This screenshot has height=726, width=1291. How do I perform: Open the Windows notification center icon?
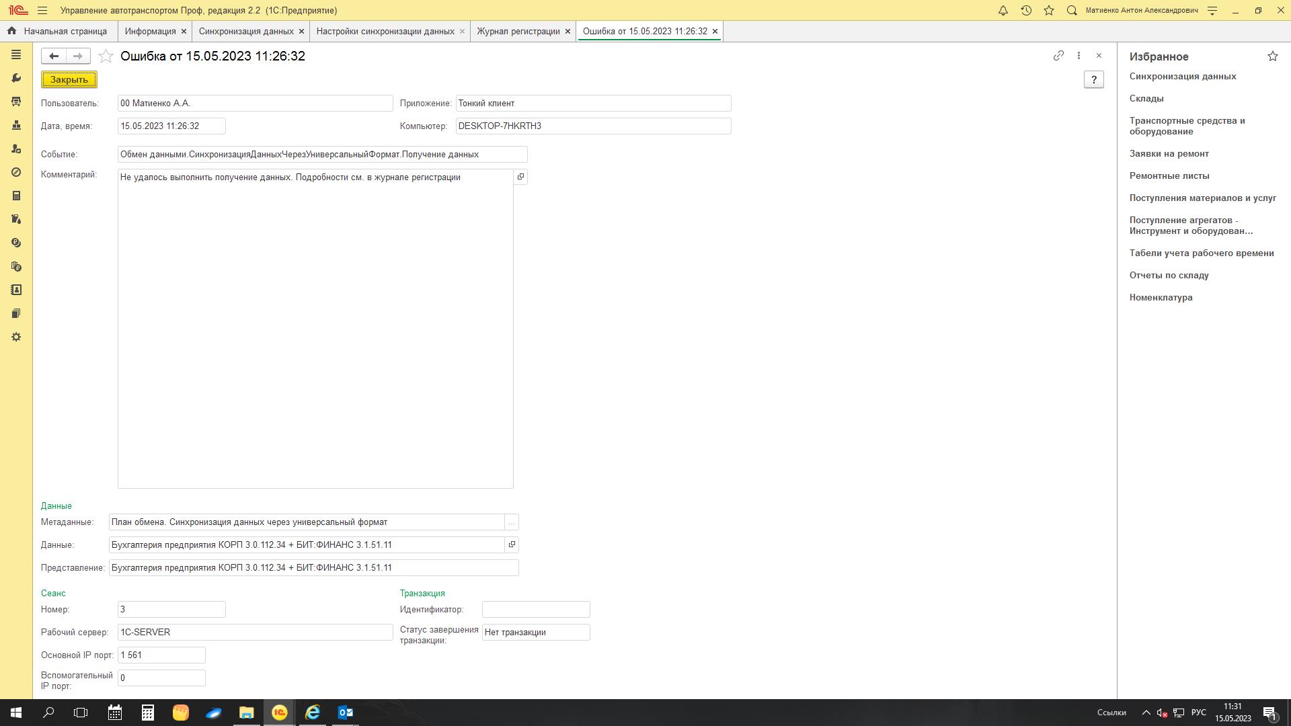[x=1270, y=713]
